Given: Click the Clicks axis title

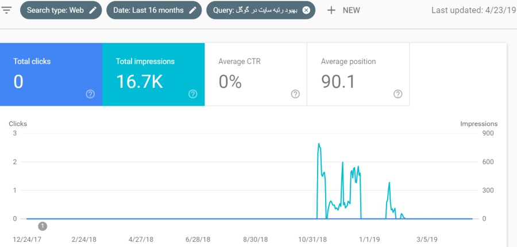Looking at the screenshot, I should pyautogui.click(x=18, y=124).
